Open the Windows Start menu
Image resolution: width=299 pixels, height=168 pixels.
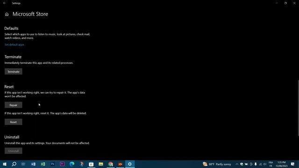click(5, 164)
